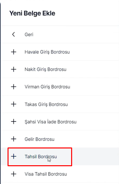Click plus icon beside Şahsi Visa İade Bordrosu
Screen dimensions: 119x184
(13, 121)
